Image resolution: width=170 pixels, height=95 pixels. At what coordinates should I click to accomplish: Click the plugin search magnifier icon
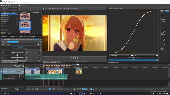pyautogui.click(x=20, y=9)
